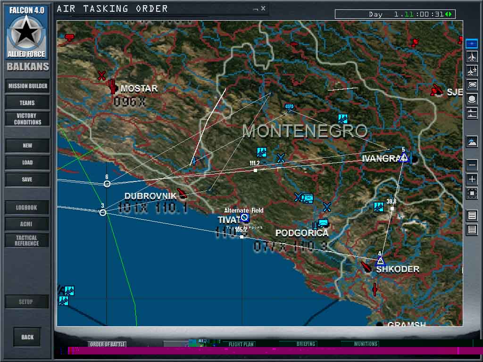Switch to the Flight Plan tab
This screenshot has width=483, height=362.
click(x=241, y=344)
